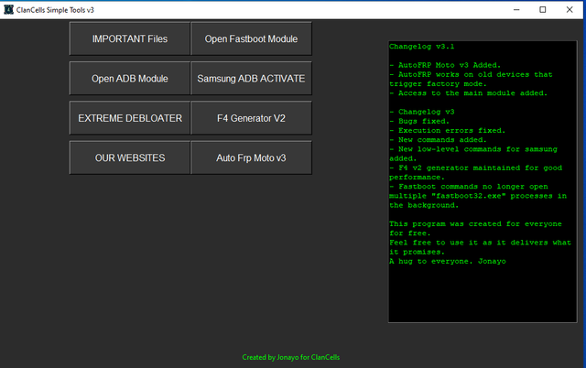Maximize the ClanCells Simple Tools window
The height and width of the screenshot is (368, 586).
click(x=543, y=10)
